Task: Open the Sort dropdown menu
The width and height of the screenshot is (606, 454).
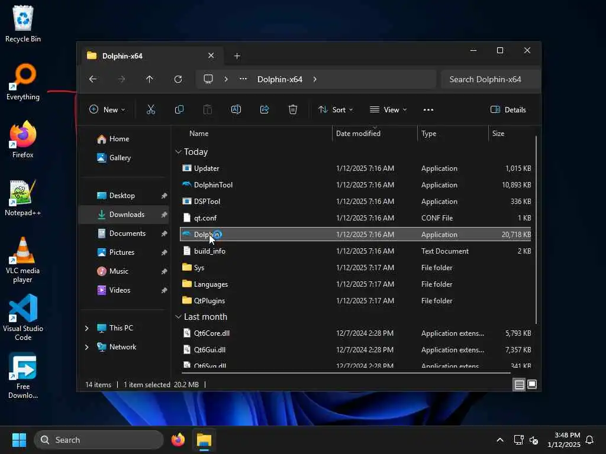Action: pos(335,109)
